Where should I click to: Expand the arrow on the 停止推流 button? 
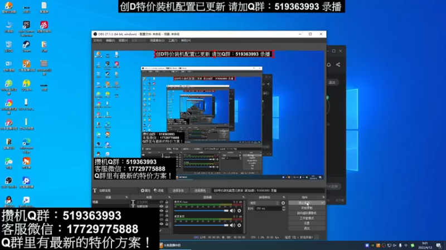click(322, 203)
